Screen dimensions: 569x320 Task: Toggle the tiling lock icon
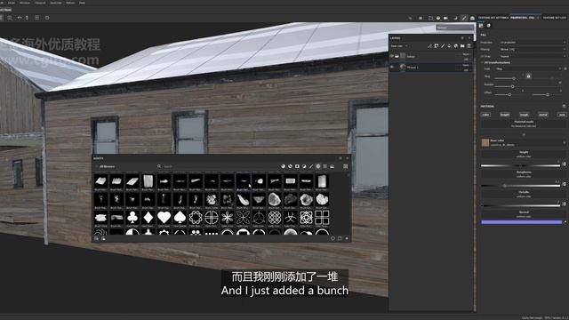click(528, 76)
